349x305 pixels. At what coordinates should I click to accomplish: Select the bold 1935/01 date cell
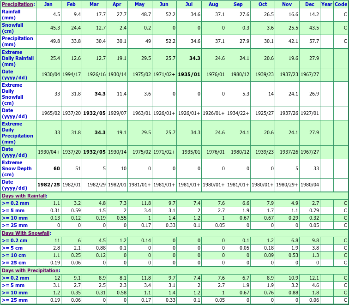point(189,74)
